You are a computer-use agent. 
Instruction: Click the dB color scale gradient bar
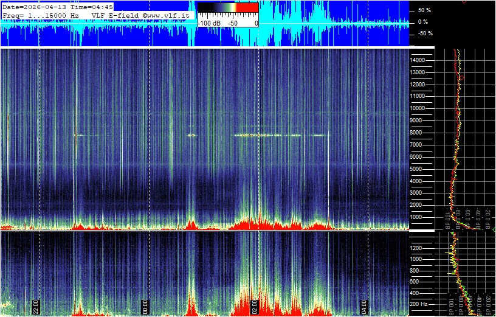pyautogui.click(x=228, y=7)
